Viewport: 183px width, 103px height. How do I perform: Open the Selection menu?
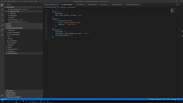13,1
